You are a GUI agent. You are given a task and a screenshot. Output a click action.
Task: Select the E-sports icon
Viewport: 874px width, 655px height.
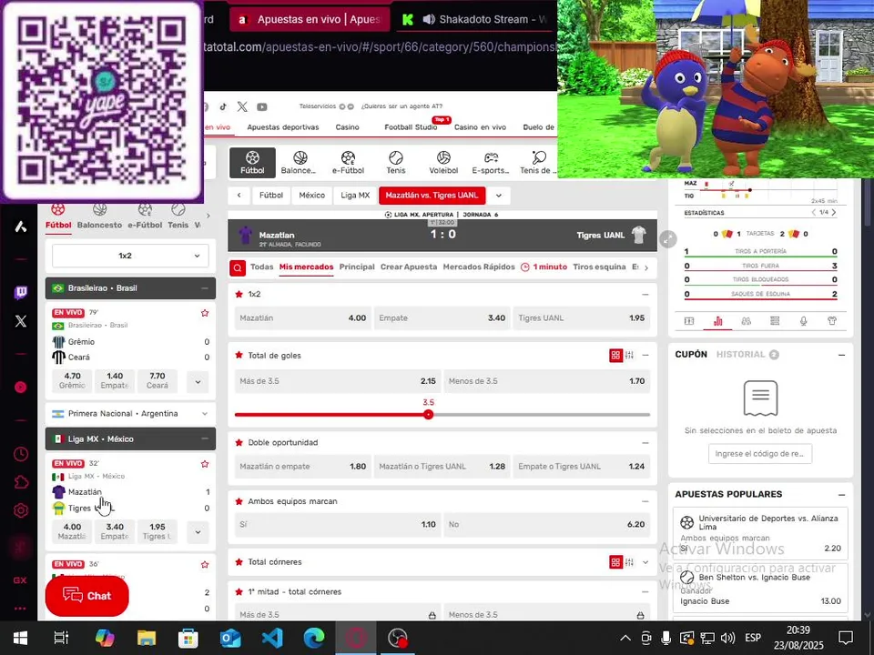pos(491,163)
